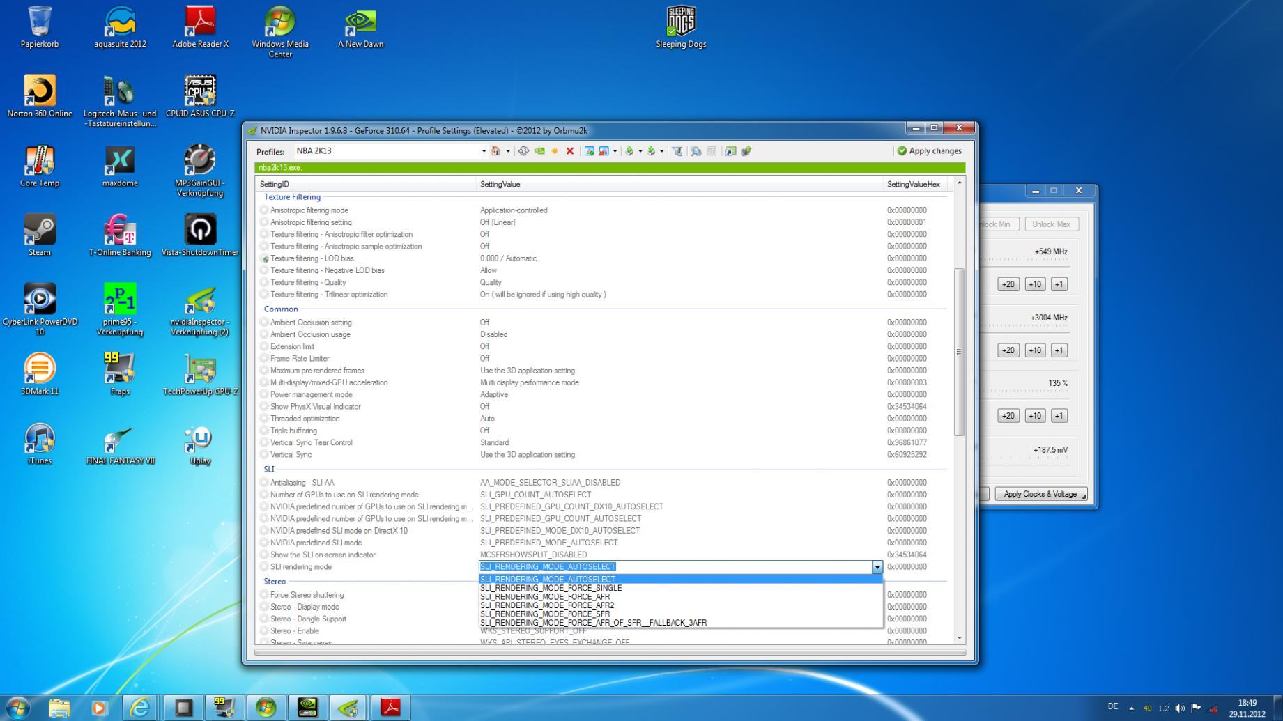Image resolution: width=1283 pixels, height=721 pixels.
Task: Sort by the SettingID column header
Action: 366,185
